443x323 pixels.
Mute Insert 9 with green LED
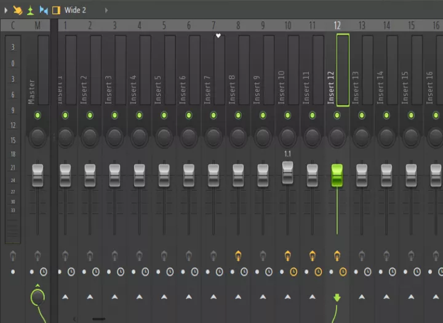point(263,115)
